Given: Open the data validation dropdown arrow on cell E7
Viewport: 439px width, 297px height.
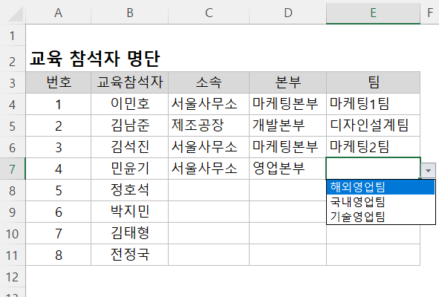Looking at the screenshot, I should [x=428, y=170].
